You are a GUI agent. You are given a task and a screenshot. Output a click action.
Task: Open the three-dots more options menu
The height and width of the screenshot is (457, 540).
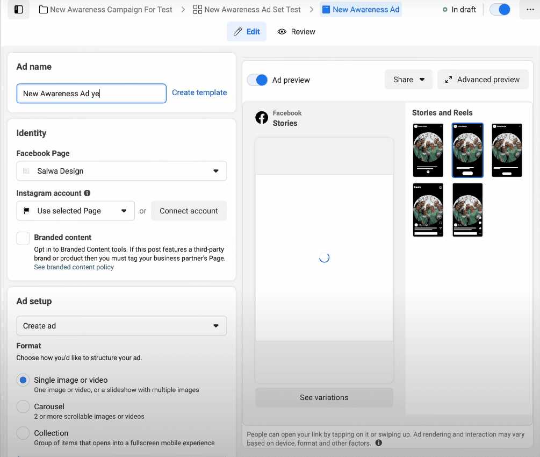tap(530, 10)
